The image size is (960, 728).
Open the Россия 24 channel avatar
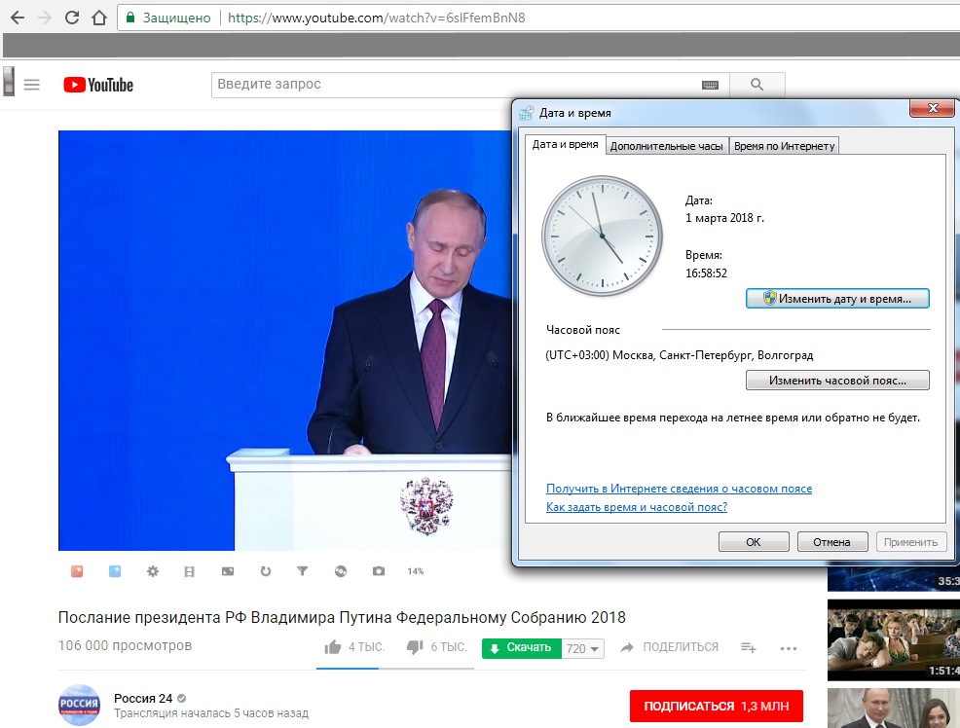point(79,705)
